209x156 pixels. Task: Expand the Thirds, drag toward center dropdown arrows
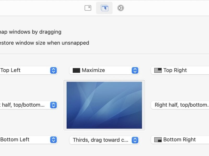(135, 140)
